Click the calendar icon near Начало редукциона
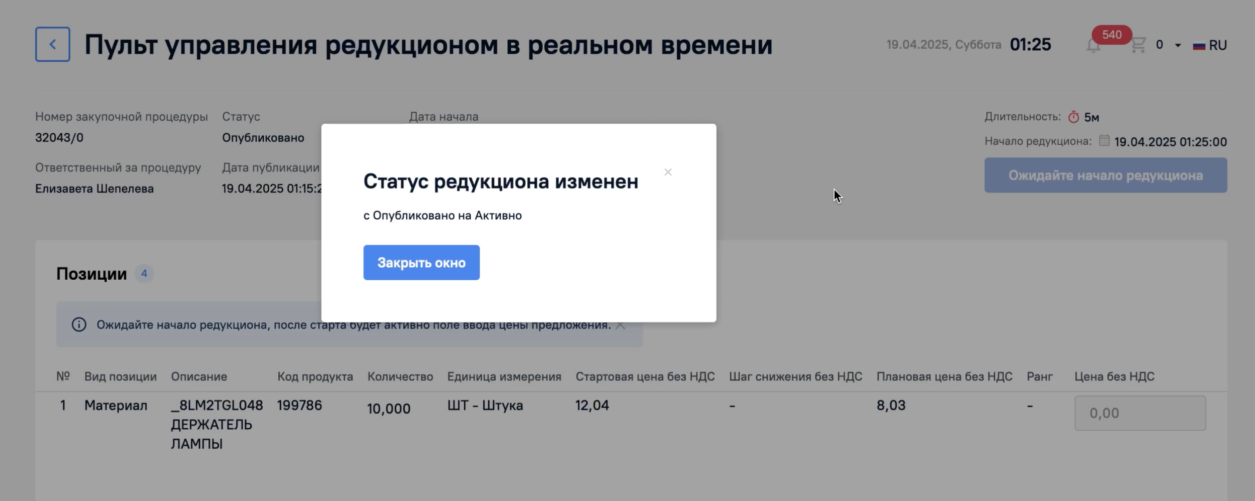The height and width of the screenshot is (501, 1255). click(1104, 141)
